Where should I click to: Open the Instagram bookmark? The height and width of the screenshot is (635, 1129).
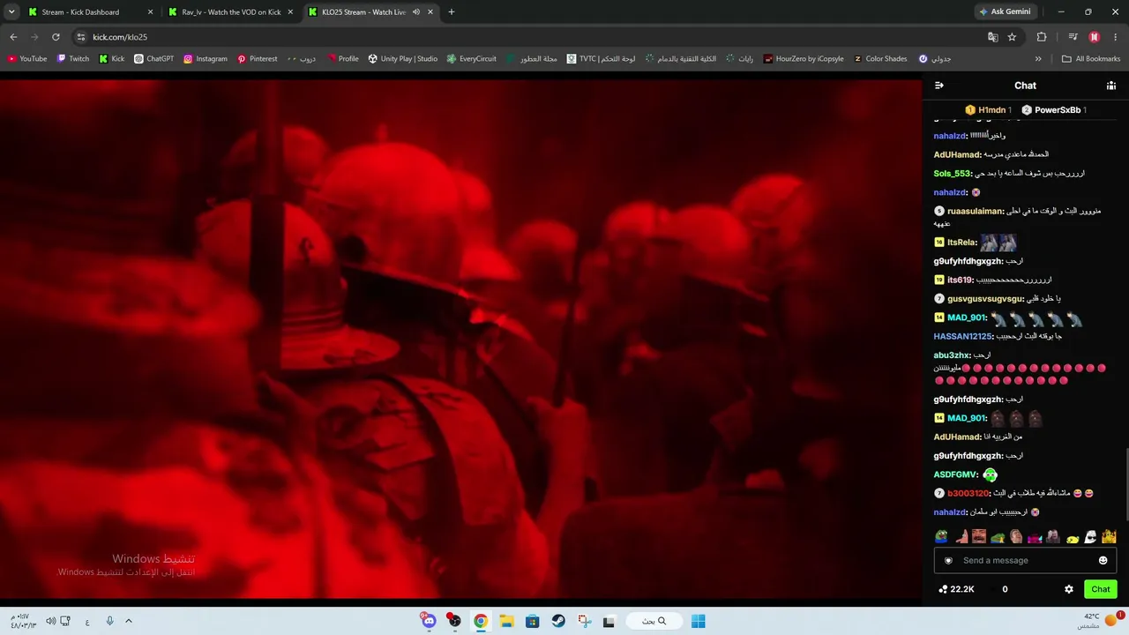(x=206, y=59)
